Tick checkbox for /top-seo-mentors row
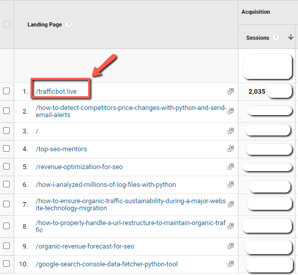The height and width of the screenshot is (275, 298). tap(6, 148)
